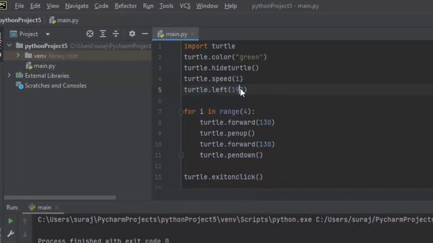Click the line turtle.penup()
This screenshot has height=243, width=433.
click(x=227, y=134)
